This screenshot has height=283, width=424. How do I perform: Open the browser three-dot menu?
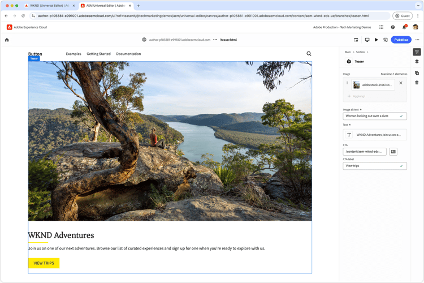point(418,16)
